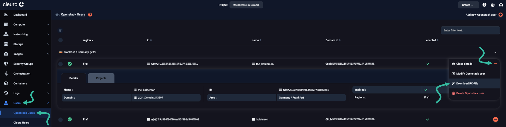Click the copy icon beside CCP domain value

(135, 98)
